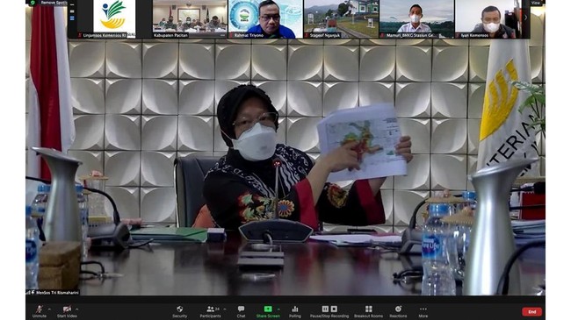571x320 pixels.
Task: Select Iyan Kemensos video thumbnail
Action: [492, 19]
